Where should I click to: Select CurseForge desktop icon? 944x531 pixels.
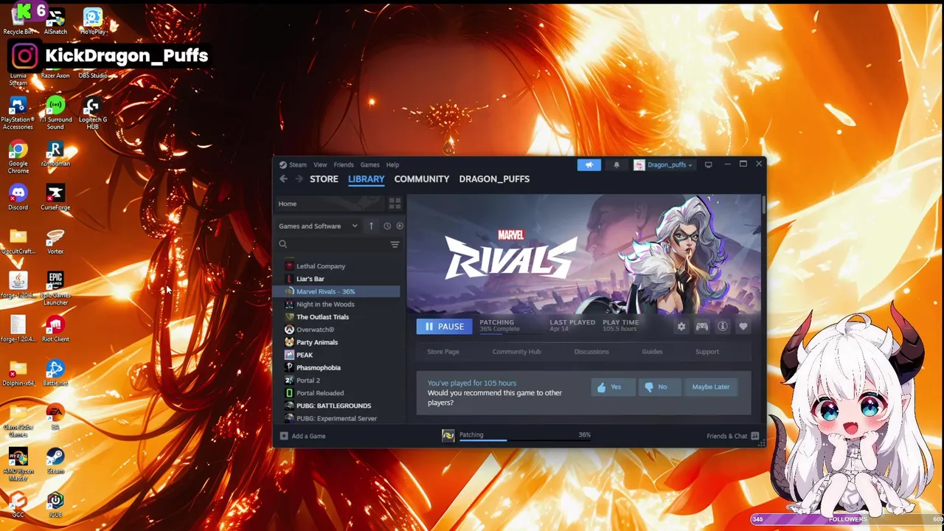click(55, 198)
